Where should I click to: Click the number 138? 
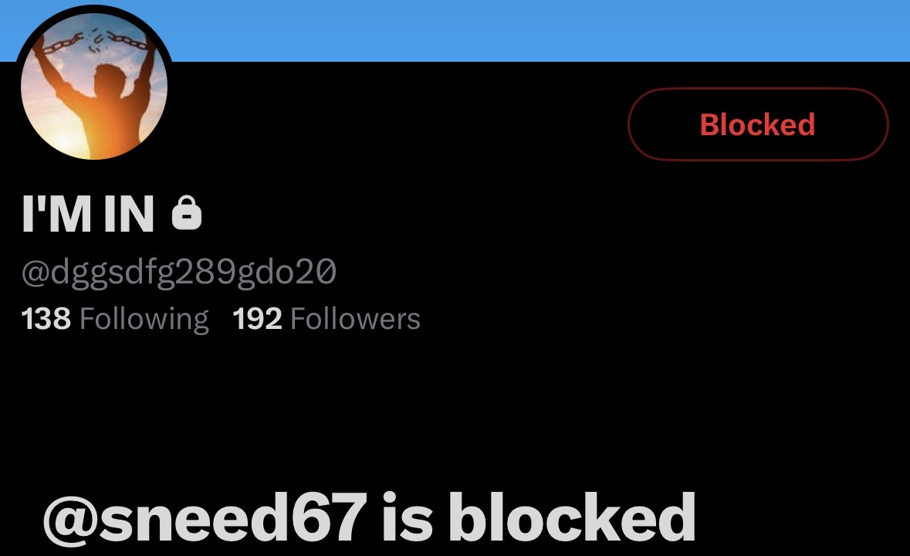46,319
